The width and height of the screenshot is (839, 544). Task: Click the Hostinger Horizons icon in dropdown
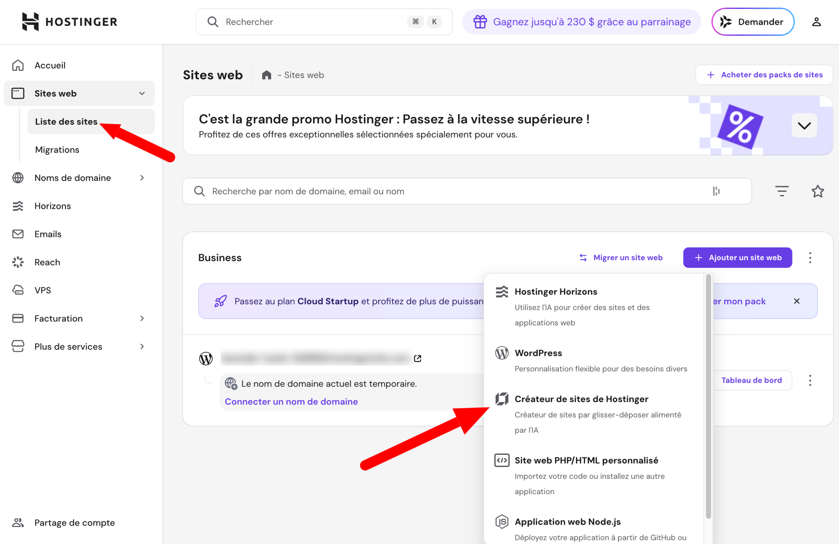502,292
